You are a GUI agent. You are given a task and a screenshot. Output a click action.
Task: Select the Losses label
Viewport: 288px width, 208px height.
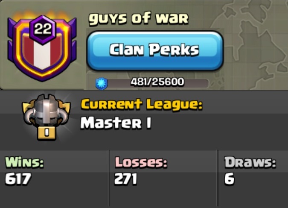[x=141, y=162]
